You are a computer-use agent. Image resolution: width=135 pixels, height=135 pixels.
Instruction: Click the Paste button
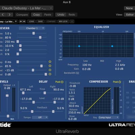pyautogui.click(x=48, y=15)
